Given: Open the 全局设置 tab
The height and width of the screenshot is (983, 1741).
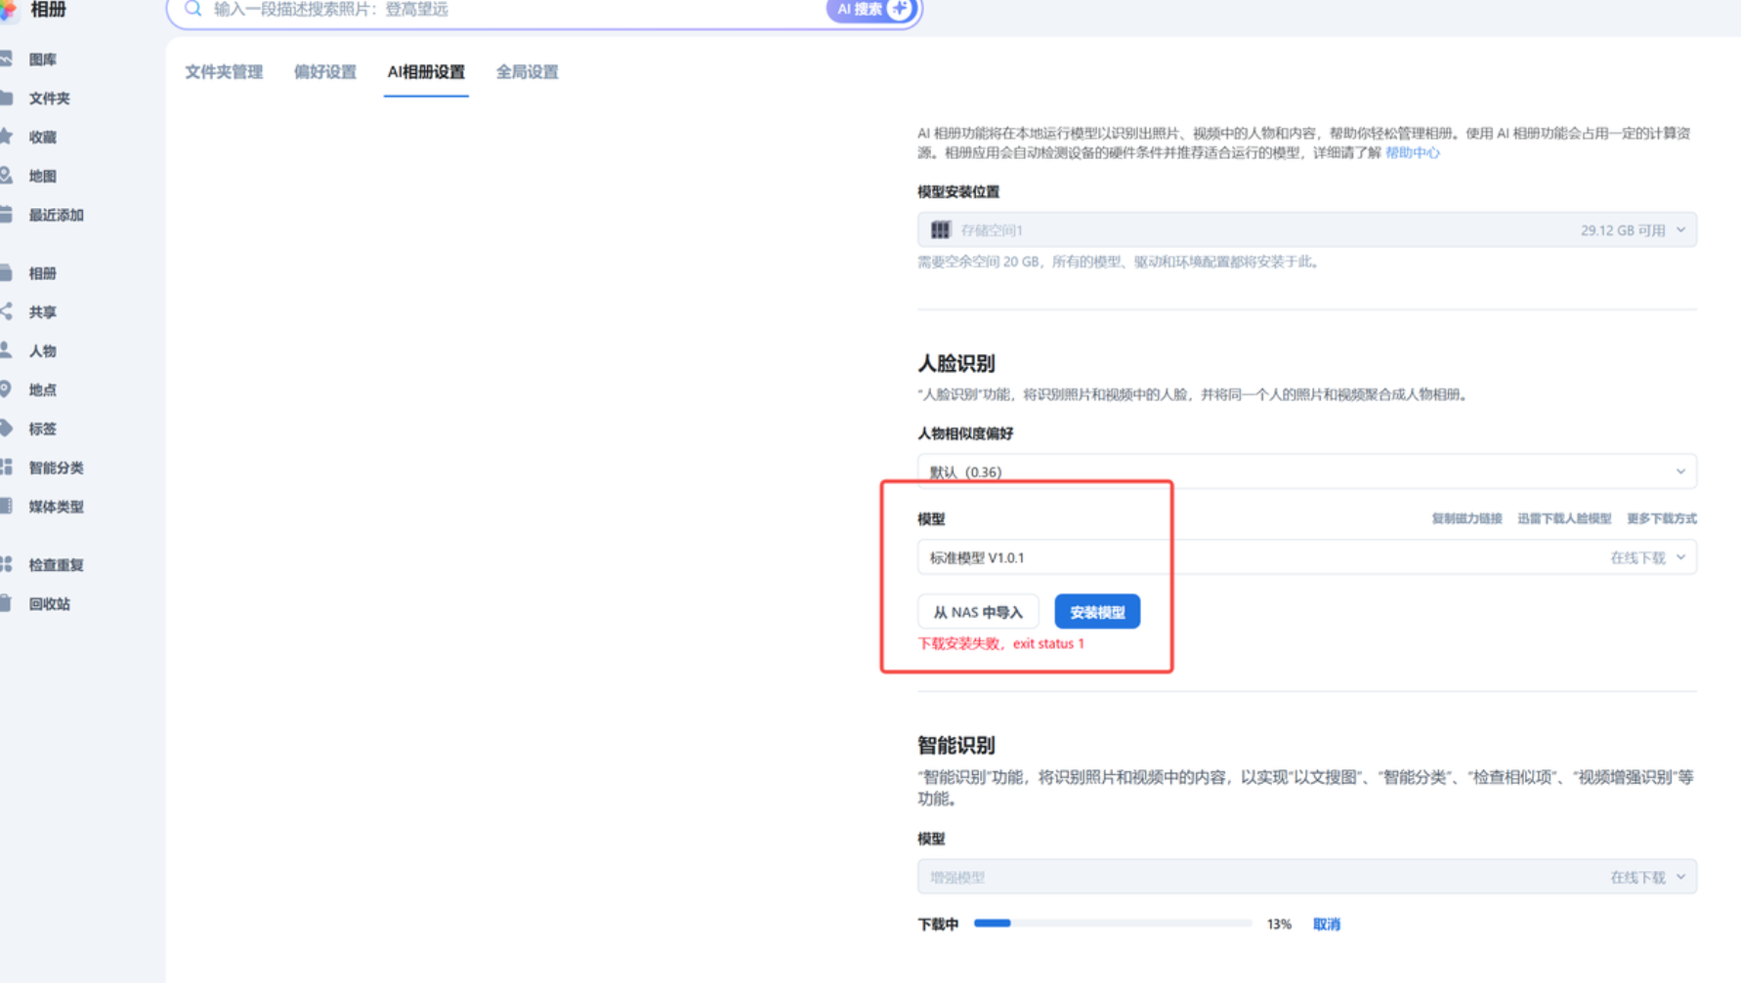Looking at the screenshot, I should tap(528, 72).
